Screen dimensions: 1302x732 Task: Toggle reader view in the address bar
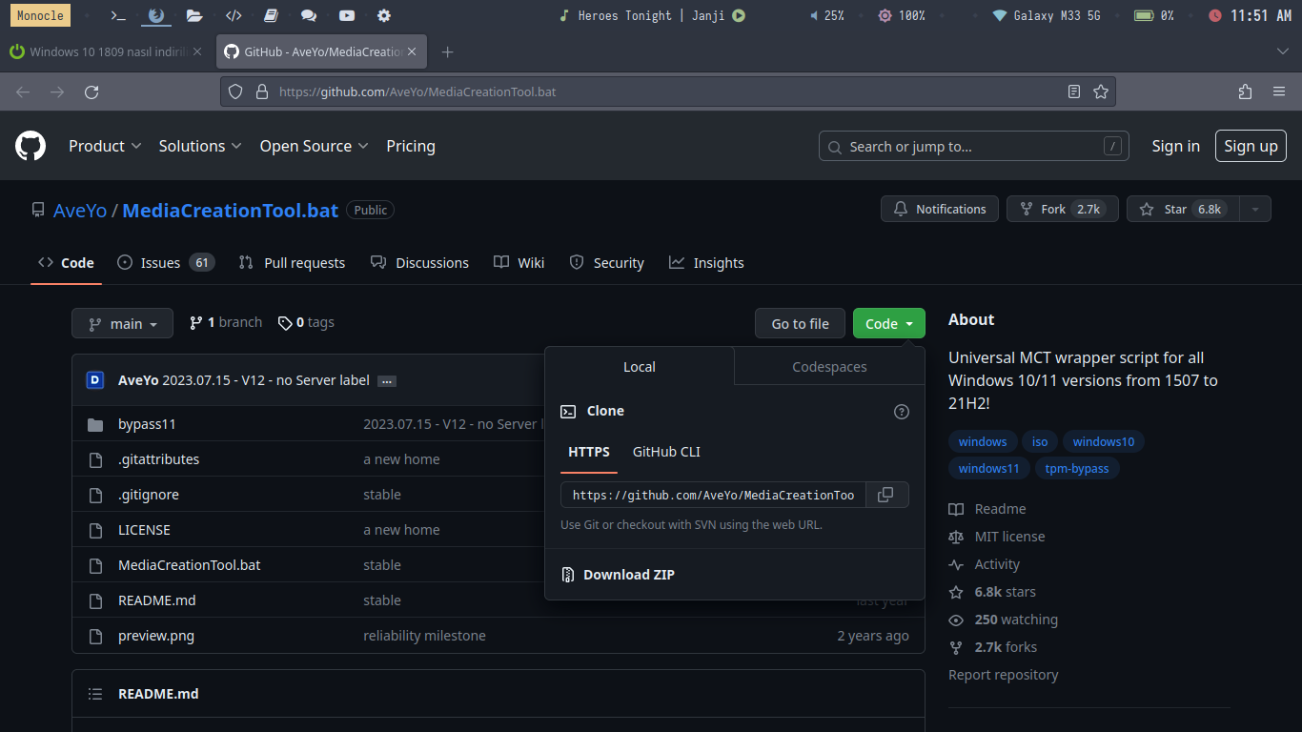(1074, 91)
